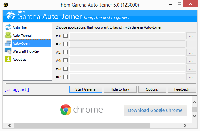Click the Warcraft Hot-Key keyboard icon
200x131 pixels.
[8, 51]
